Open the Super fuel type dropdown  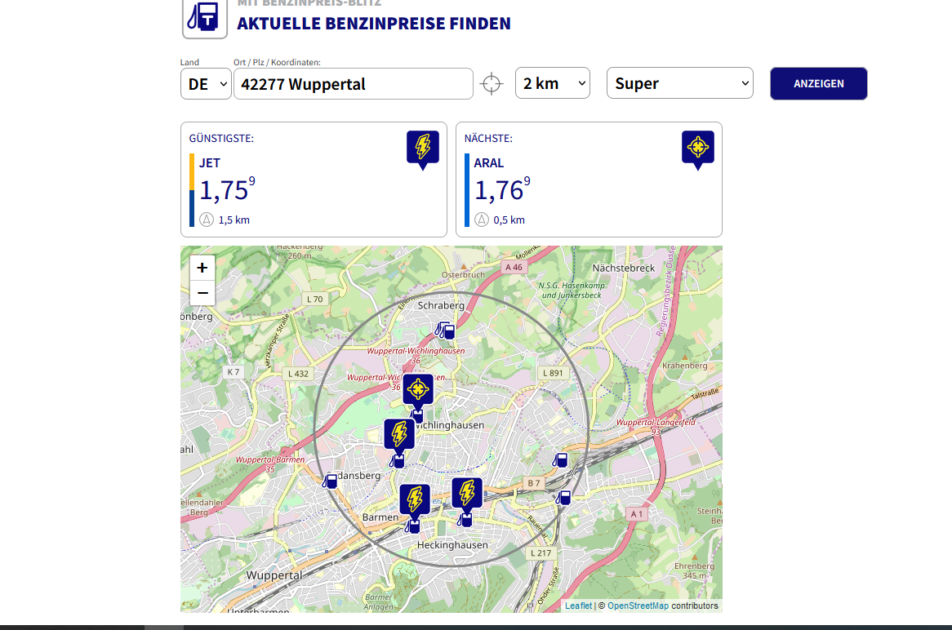[x=680, y=83]
